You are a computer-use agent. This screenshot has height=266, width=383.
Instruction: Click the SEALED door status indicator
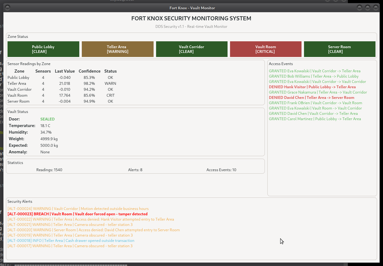(47, 119)
